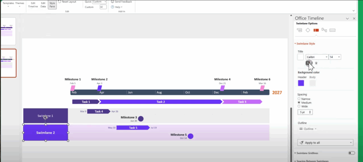
Task: Select Narrow spacing radio button
Action: point(299,99)
